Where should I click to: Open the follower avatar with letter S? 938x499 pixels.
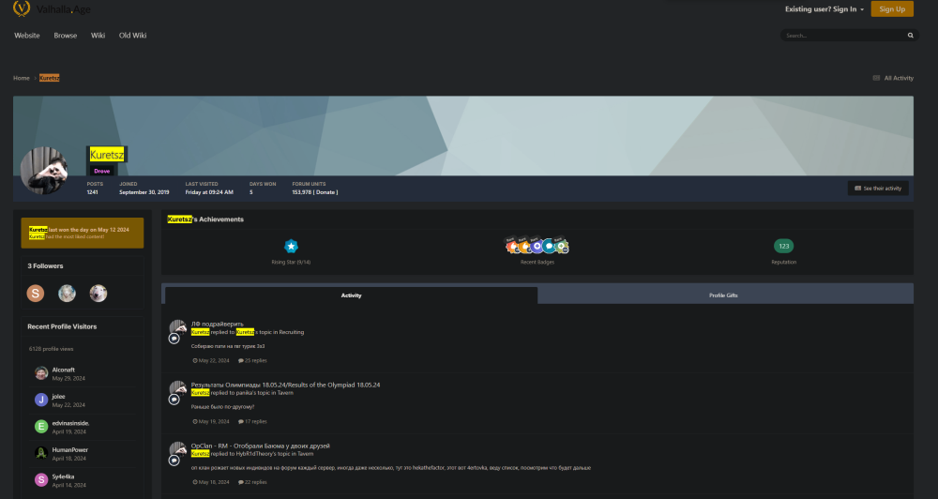[x=36, y=294]
